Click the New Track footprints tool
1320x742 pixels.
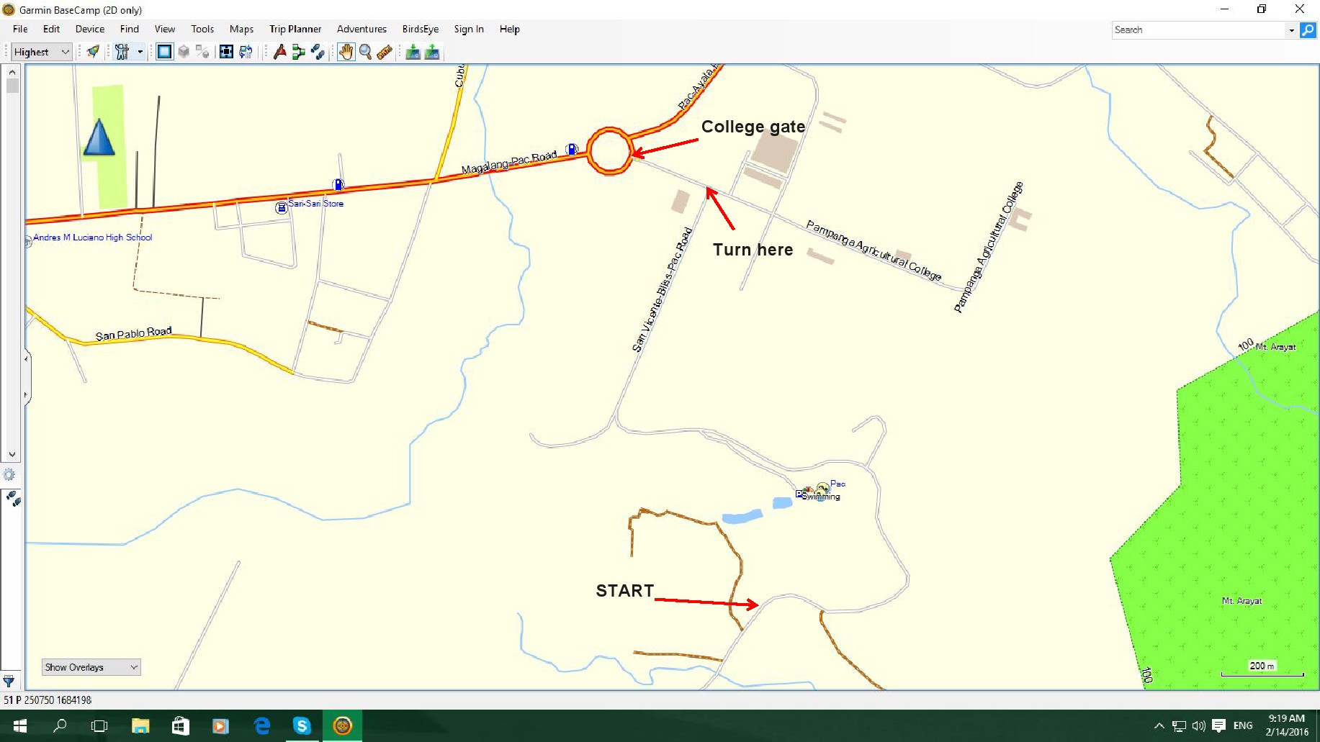click(x=318, y=52)
